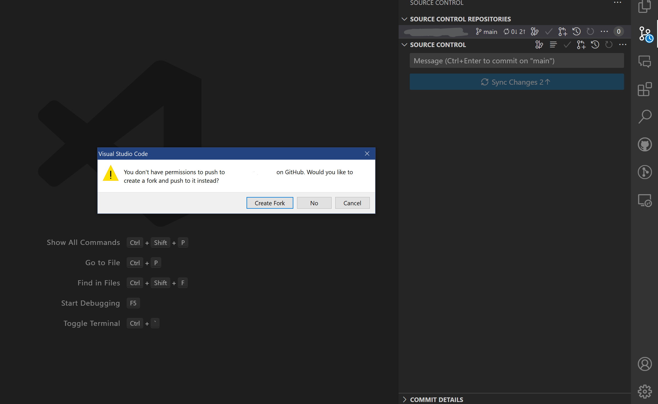Click the Create Fork button

tap(270, 203)
